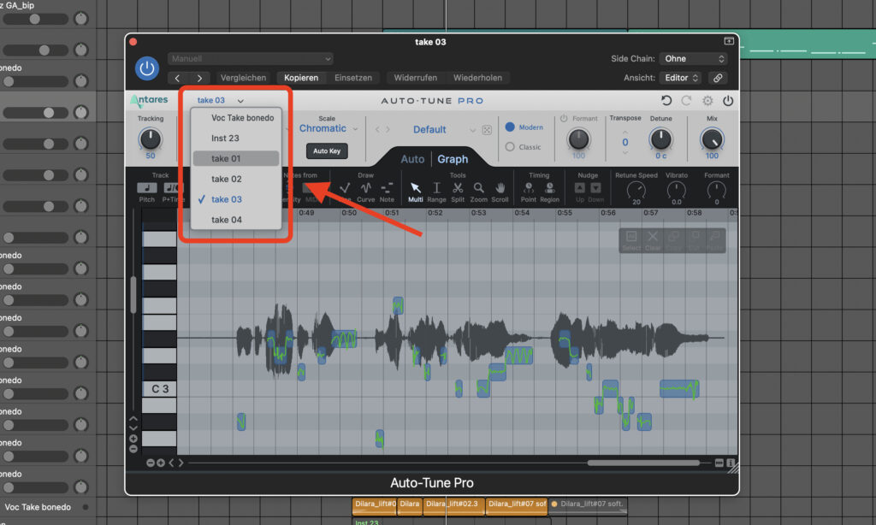Zoom out with horizontal minus icon

151,463
